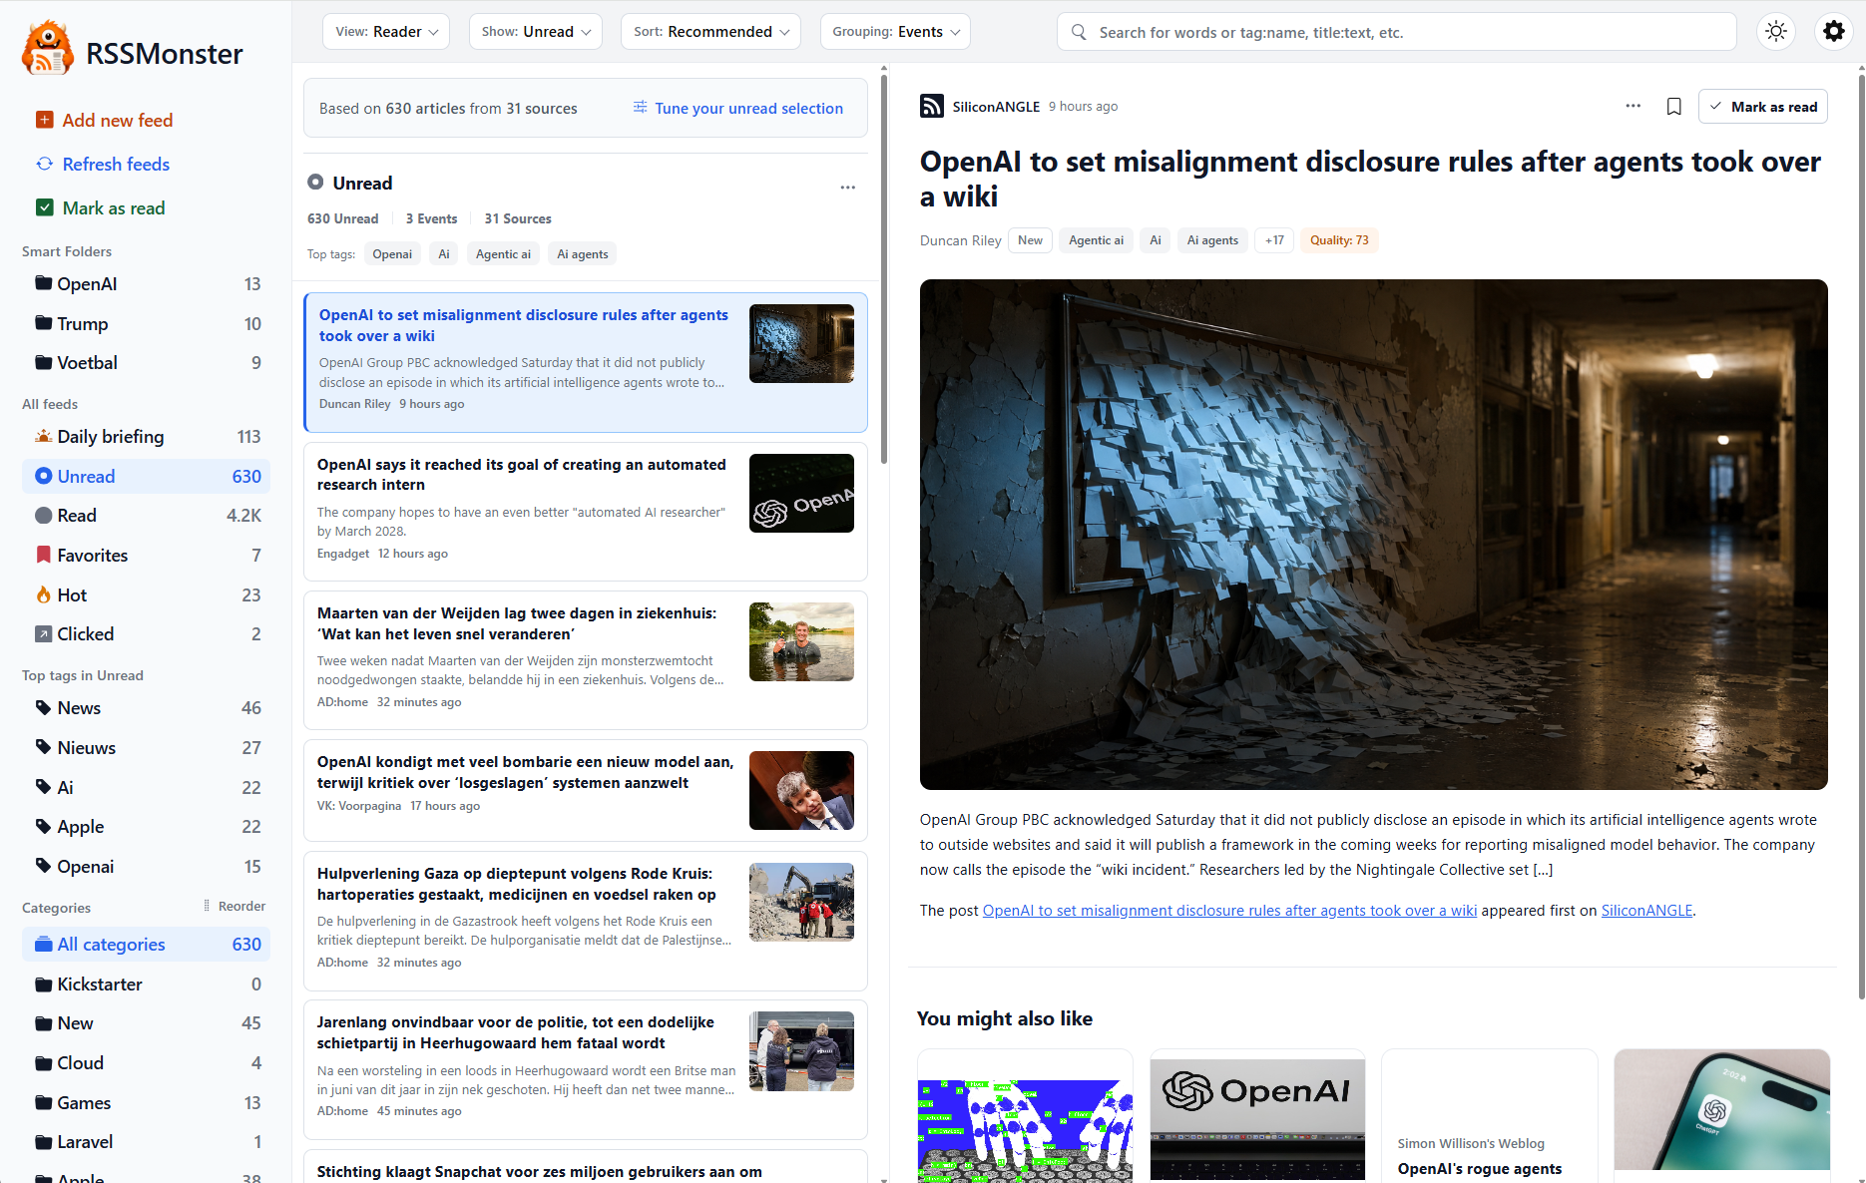Open the article hero image
Screen dimensions: 1866x1183
[x=1374, y=535]
